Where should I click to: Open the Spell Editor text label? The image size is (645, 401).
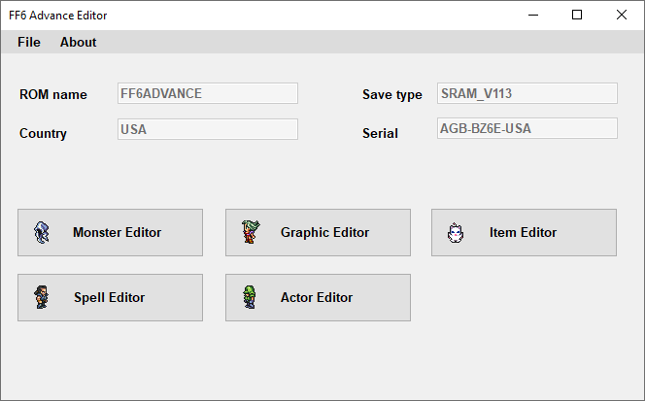pyautogui.click(x=109, y=297)
